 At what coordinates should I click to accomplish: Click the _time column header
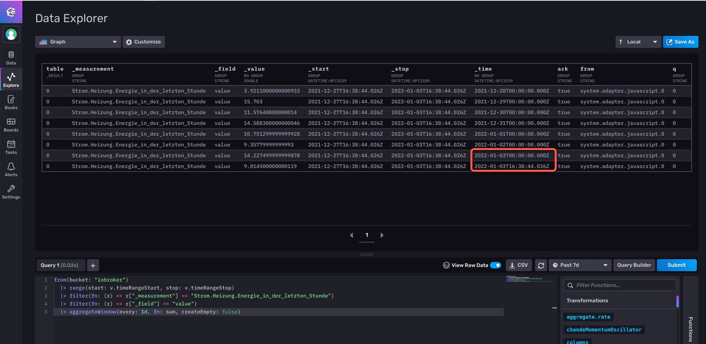(x=483, y=69)
